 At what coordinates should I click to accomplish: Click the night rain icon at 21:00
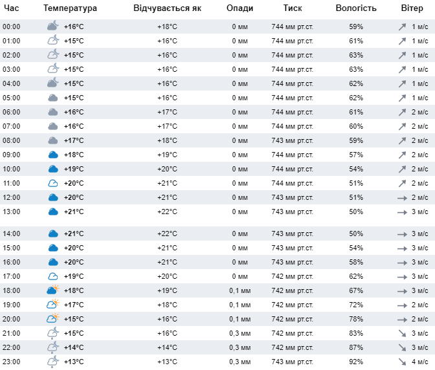click(53, 333)
